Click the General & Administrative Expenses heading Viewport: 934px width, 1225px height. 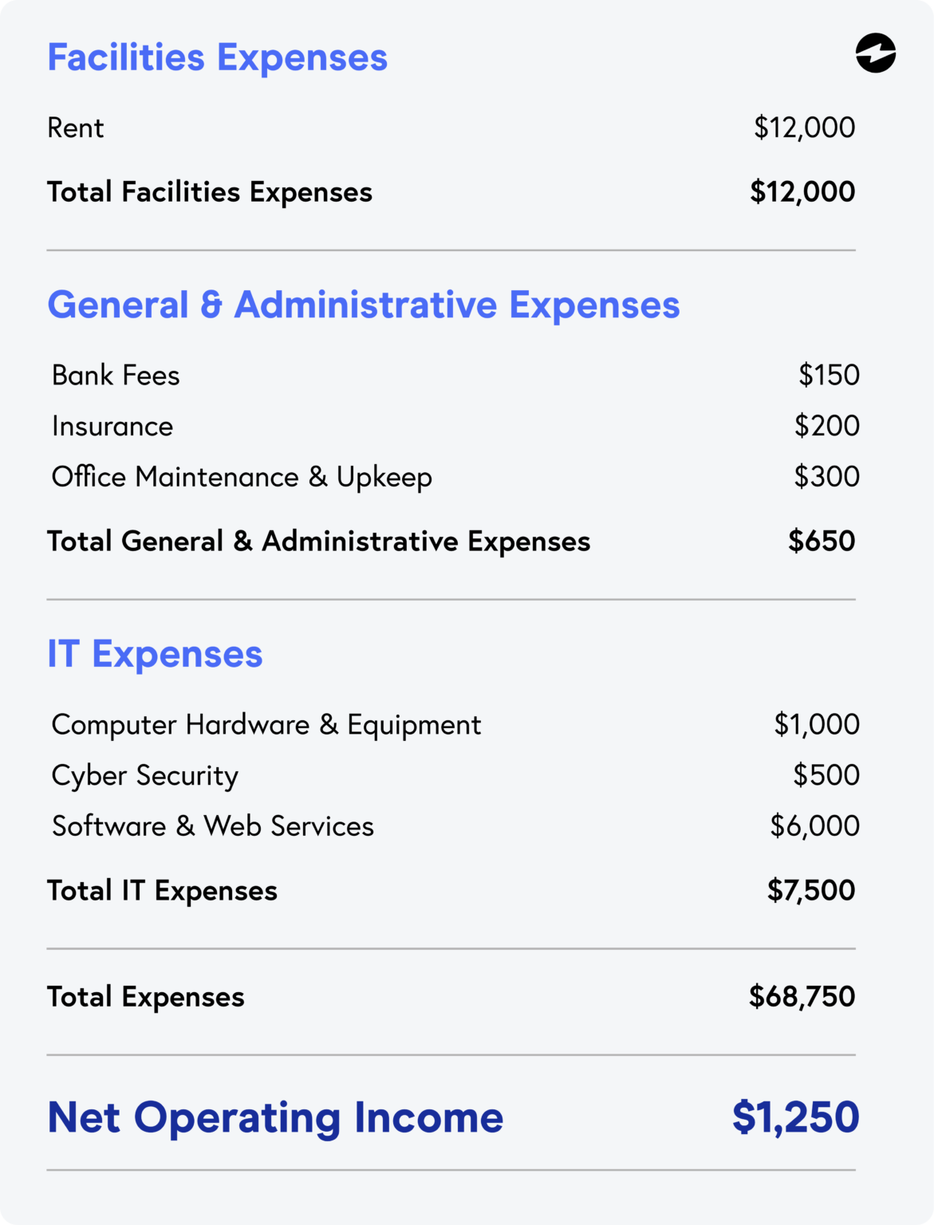click(x=363, y=305)
